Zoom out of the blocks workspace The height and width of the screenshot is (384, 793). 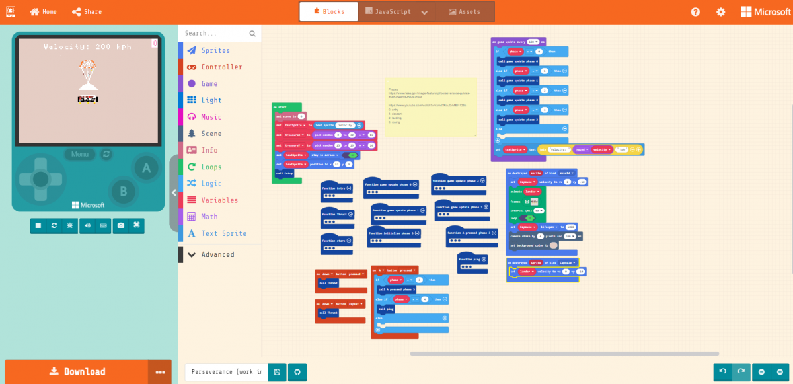(761, 372)
